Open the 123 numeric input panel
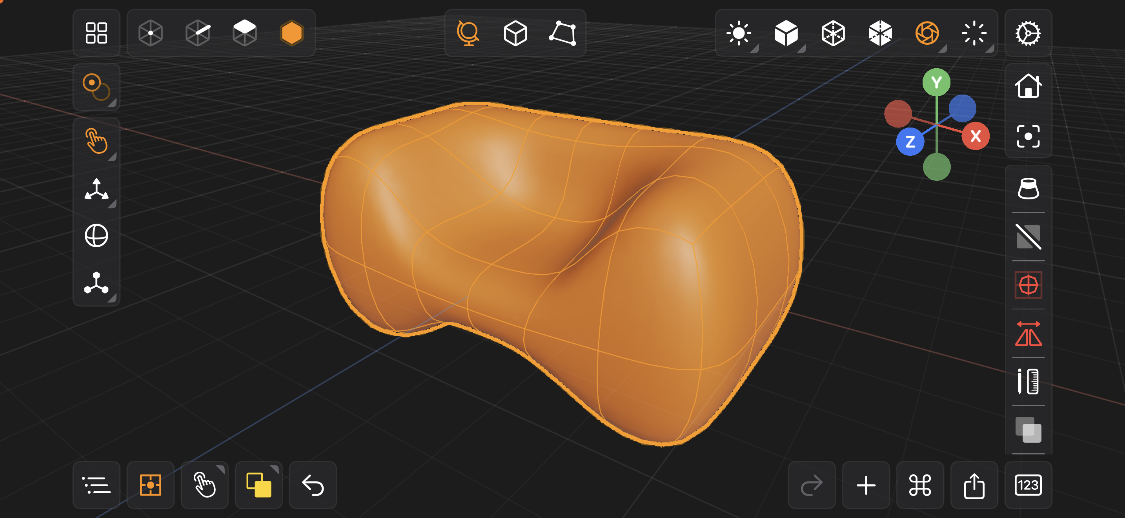 [1028, 485]
